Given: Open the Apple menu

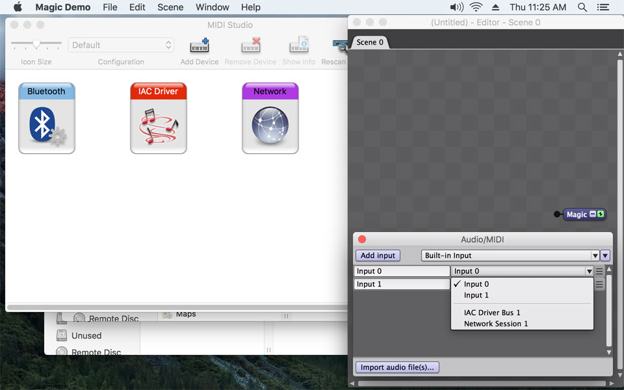Looking at the screenshot, I should [x=18, y=7].
